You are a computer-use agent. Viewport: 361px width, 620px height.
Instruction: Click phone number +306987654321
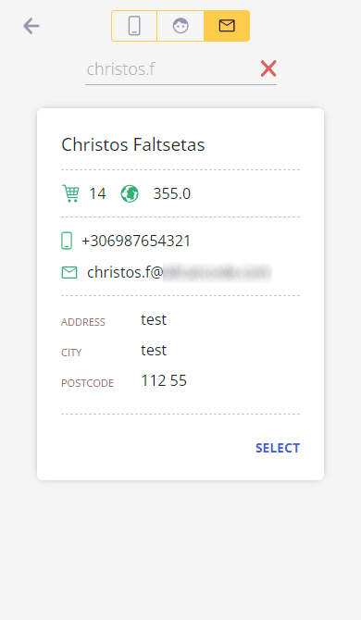[x=136, y=241]
